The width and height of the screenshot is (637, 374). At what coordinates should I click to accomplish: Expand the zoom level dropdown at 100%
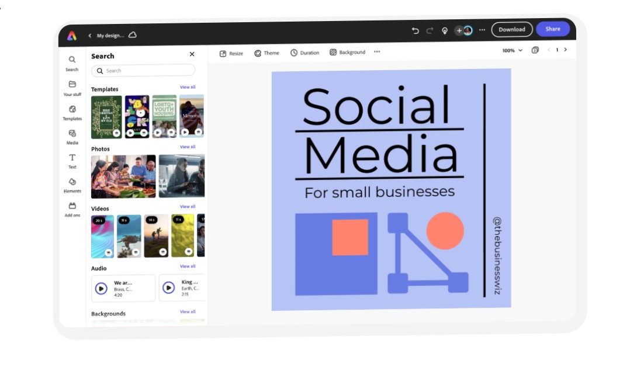coord(511,50)
